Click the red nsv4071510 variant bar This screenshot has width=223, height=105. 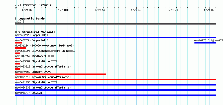(115, 79)
